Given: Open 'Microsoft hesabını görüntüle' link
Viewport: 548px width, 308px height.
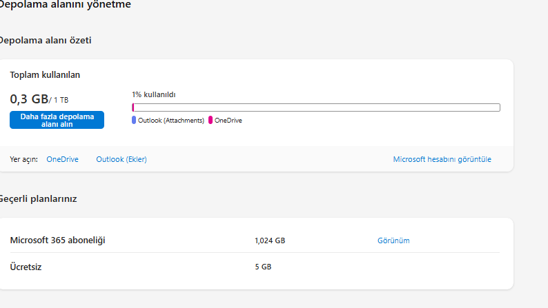Looking at the screenshot, I should point(442,159).
